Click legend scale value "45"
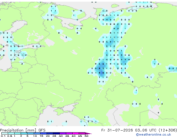This screenshot has height=137, width=177. click(80, 136)
